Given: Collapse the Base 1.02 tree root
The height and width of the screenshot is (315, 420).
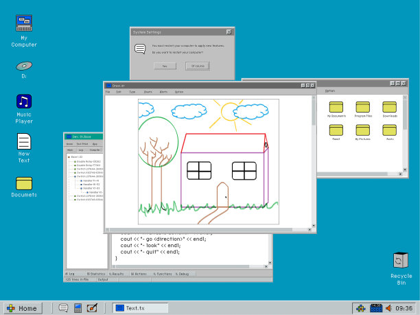Looking at the screenshot, I should 68,157.
